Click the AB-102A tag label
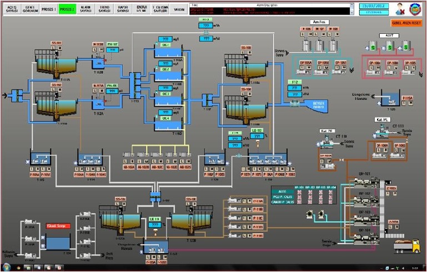This screenshot has height=272, width=427. pyautogui.click(x=129, y=167)
